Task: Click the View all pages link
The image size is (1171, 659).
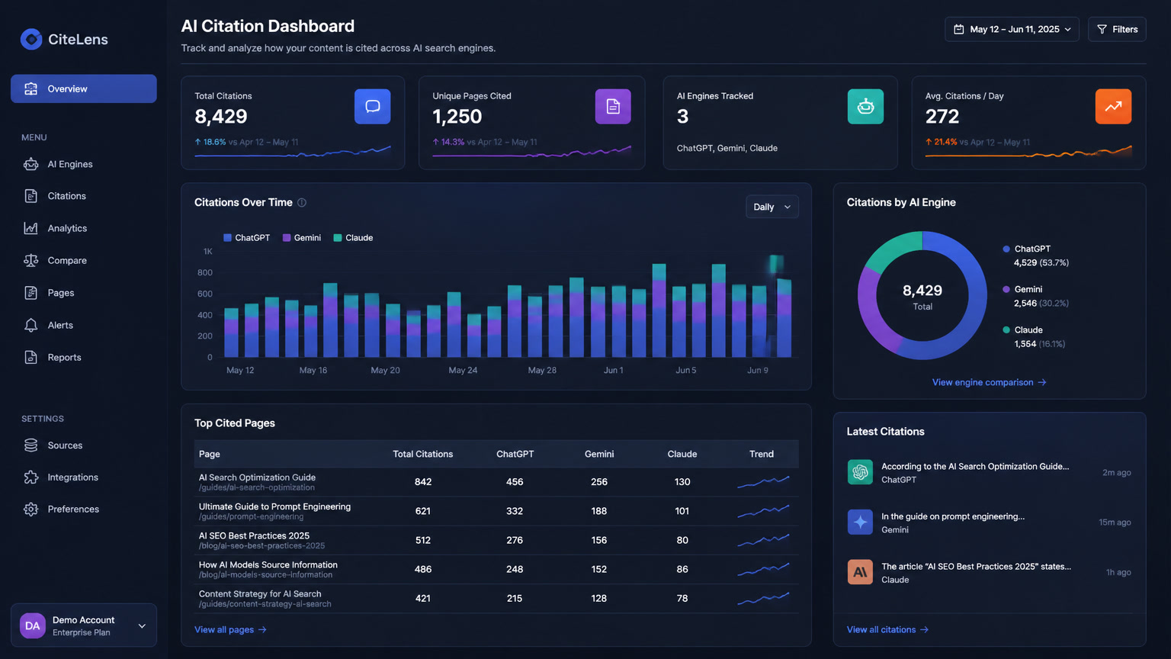Action: (x=230, y=629)
